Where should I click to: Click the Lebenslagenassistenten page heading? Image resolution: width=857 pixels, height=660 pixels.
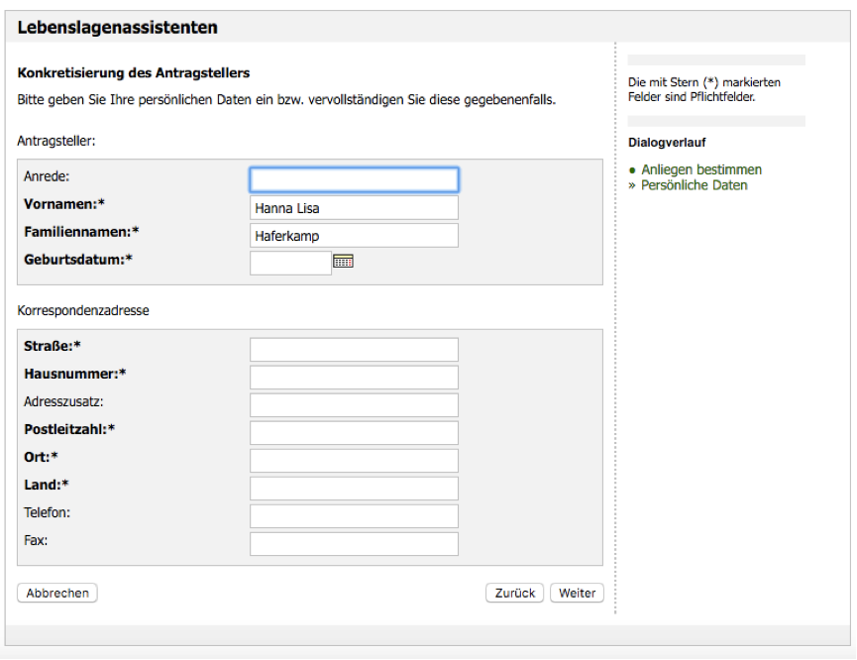pos(118,28)
